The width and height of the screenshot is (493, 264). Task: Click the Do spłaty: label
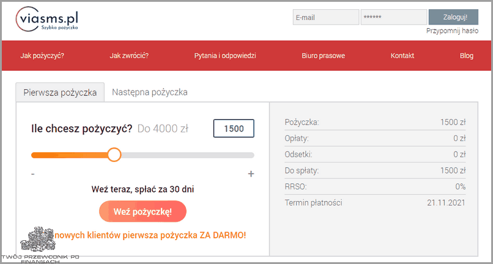pos(302,170)
